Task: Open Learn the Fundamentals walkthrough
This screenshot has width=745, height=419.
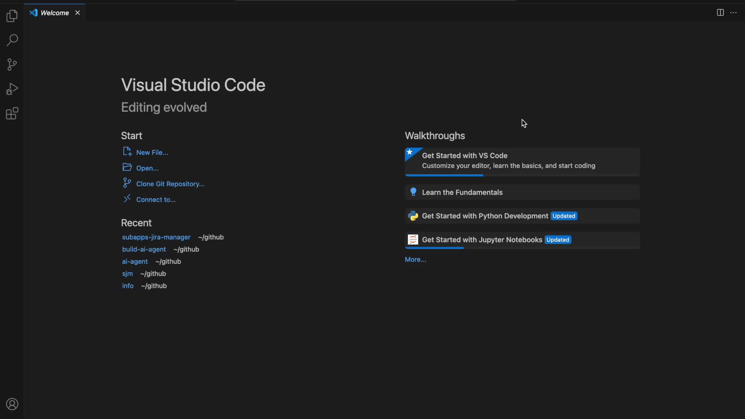Action: pyautogui.click(x=522, y=192)
